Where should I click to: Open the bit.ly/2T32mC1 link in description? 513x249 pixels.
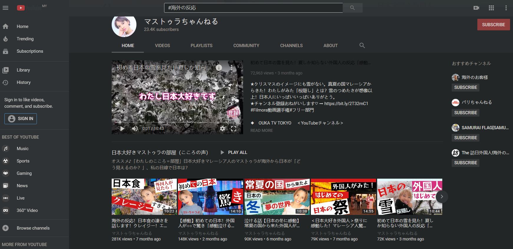point(346,104)
